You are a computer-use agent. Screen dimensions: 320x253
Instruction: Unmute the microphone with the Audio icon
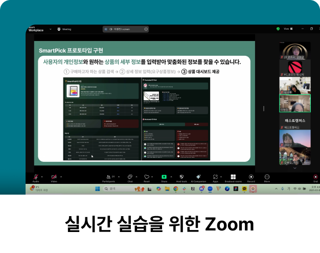[36, 178]
